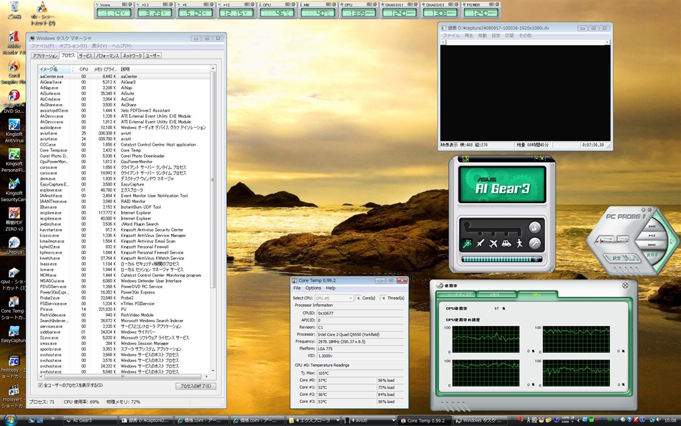Open Core Temp desktop shortcut
Image resolution: width=681 pixels, height=426 pixels.
click(13, 301)
